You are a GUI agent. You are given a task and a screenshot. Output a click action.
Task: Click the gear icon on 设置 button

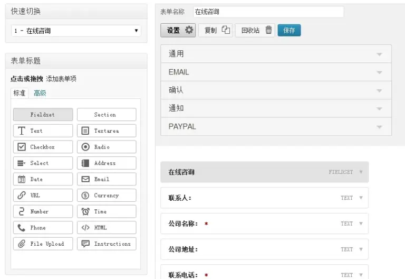coord(189,30)
